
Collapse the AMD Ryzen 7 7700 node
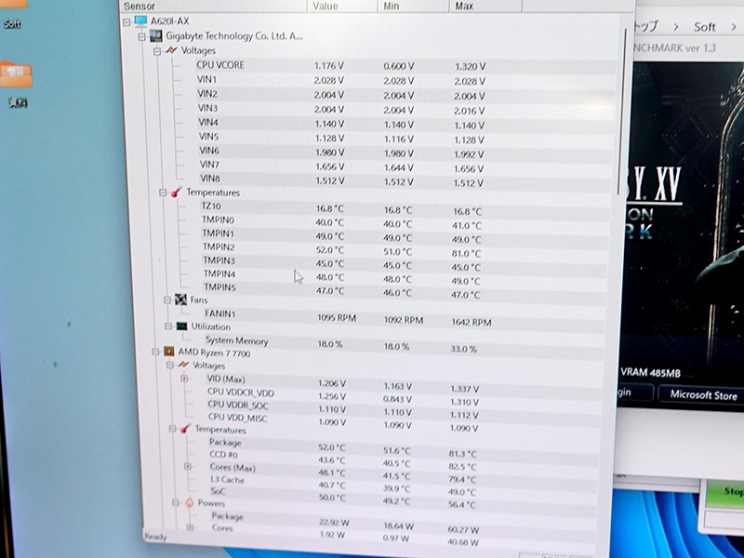(155, 352)
